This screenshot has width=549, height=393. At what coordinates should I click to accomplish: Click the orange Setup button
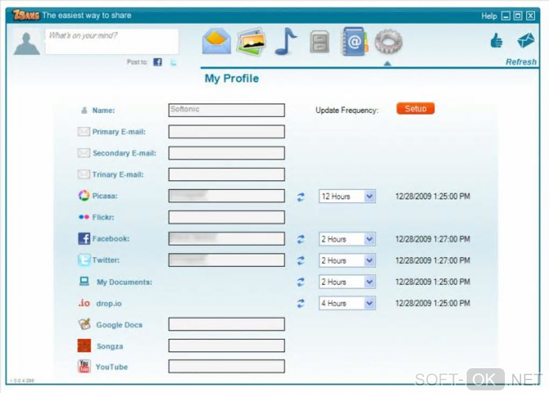pos(416,109)
